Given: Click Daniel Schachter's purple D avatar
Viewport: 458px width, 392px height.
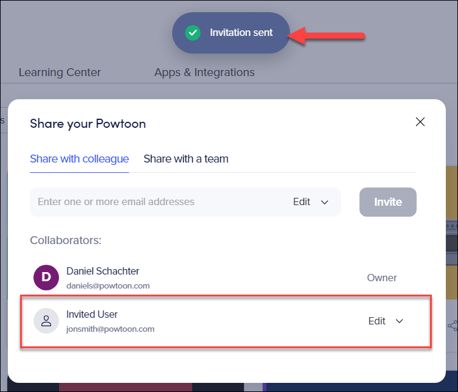Looking at the screenshot, I should click(x=46, y=278).
